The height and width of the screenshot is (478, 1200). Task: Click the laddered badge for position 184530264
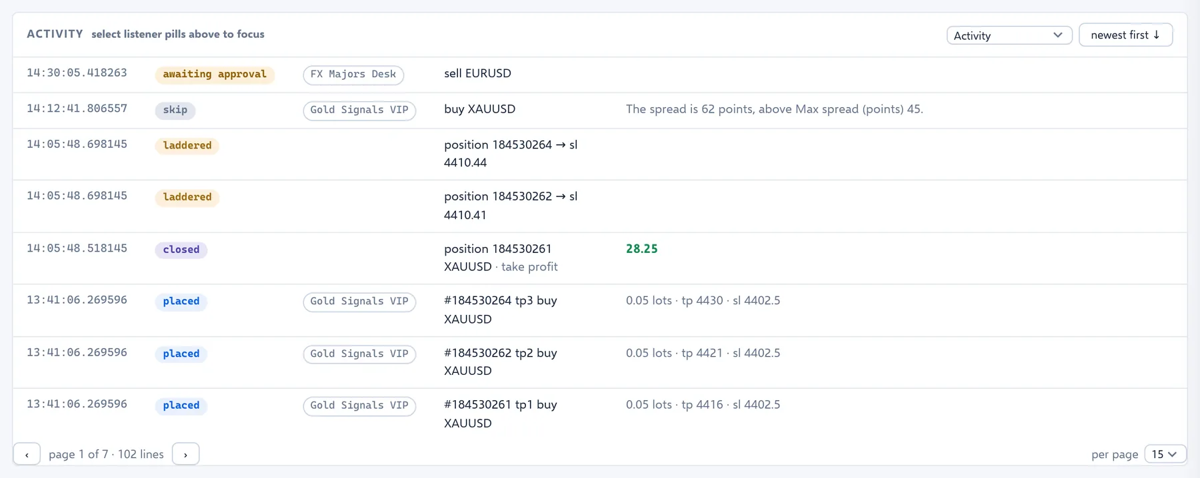pos(187,146)
